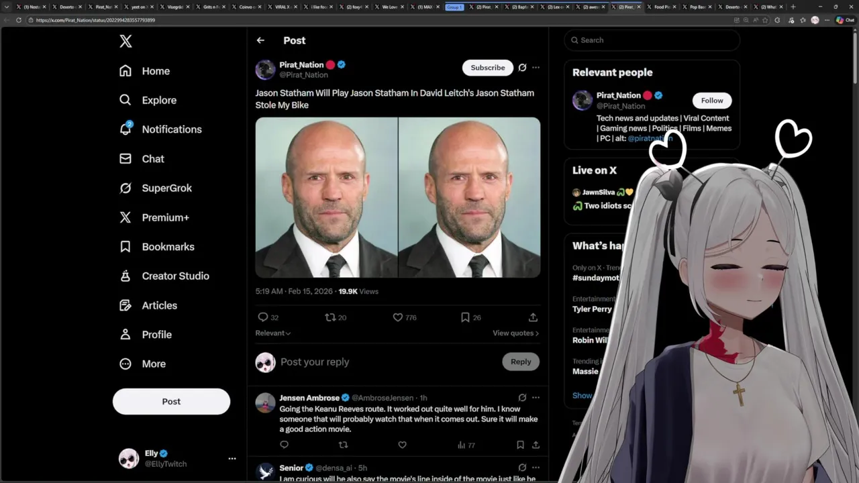This screenshot has height=483, width=859.
Task: Click the Reply button
Action: [521, 362]
